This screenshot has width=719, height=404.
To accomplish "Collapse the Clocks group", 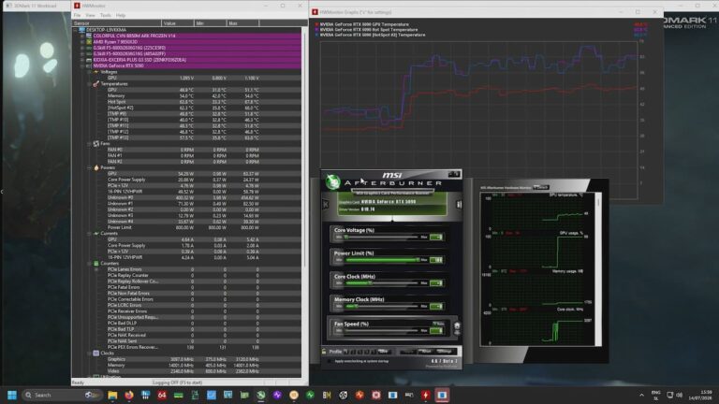I will click(90, 353).
